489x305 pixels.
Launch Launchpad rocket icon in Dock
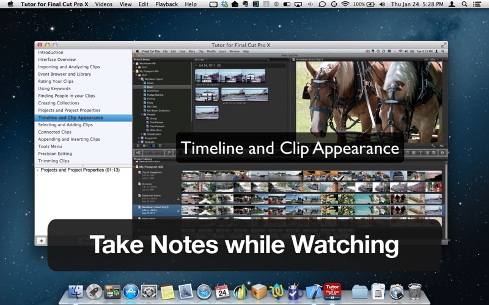pyautogui.click(x=94, y=292)
